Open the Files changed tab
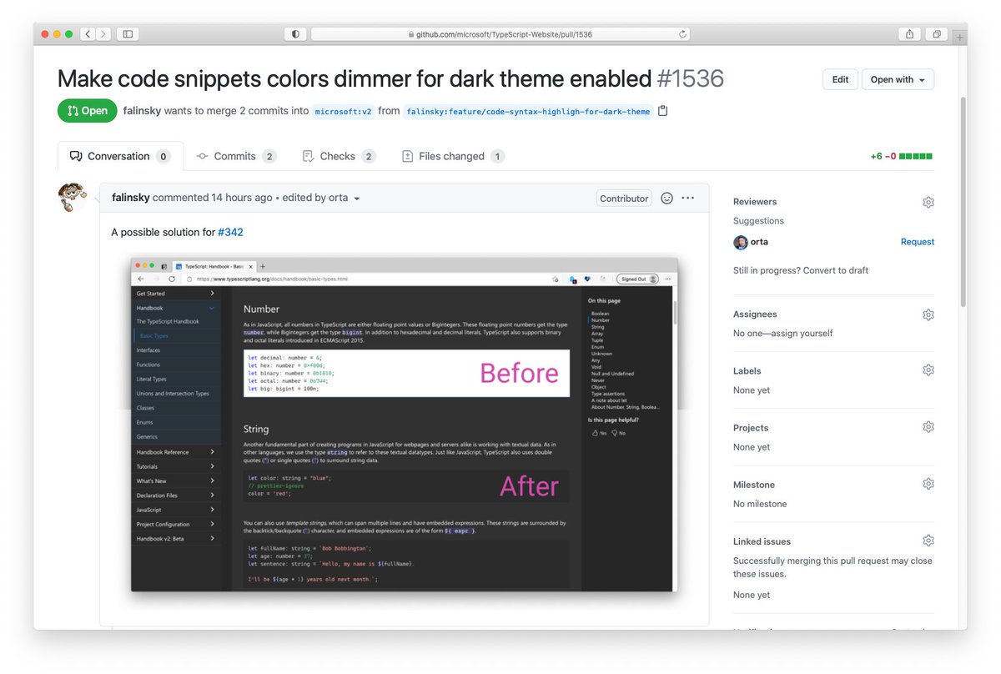Screen dimensions: 1001x674 pyautogui.click(x=451, y=155)
